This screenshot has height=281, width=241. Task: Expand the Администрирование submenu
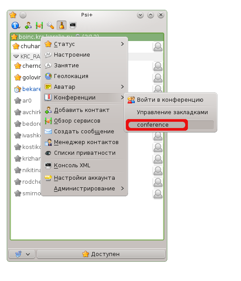(x=84, y=189)
